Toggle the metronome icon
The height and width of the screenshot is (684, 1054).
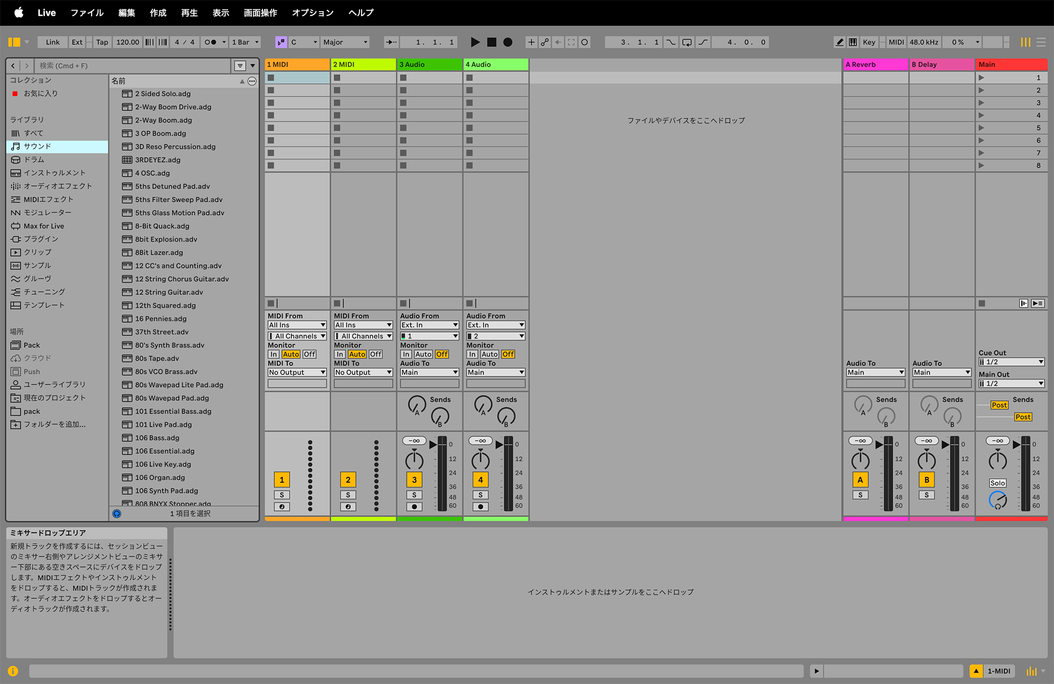(x=210, y=42)
